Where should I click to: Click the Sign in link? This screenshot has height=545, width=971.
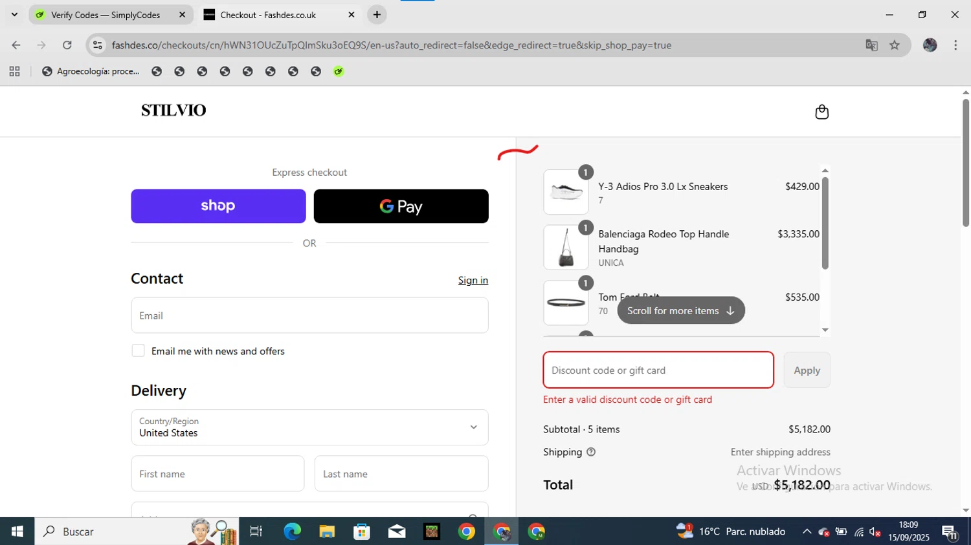[x=473, y=280]
